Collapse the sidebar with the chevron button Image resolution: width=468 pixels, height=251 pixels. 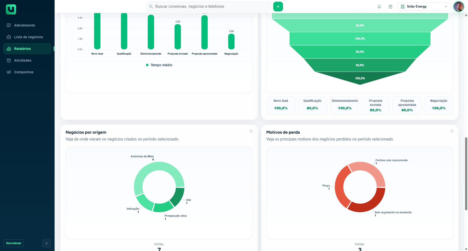(47, 243)
